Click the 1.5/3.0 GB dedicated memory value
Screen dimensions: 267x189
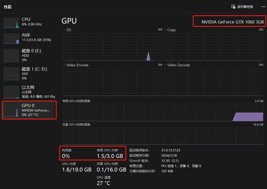pos(110,156)
